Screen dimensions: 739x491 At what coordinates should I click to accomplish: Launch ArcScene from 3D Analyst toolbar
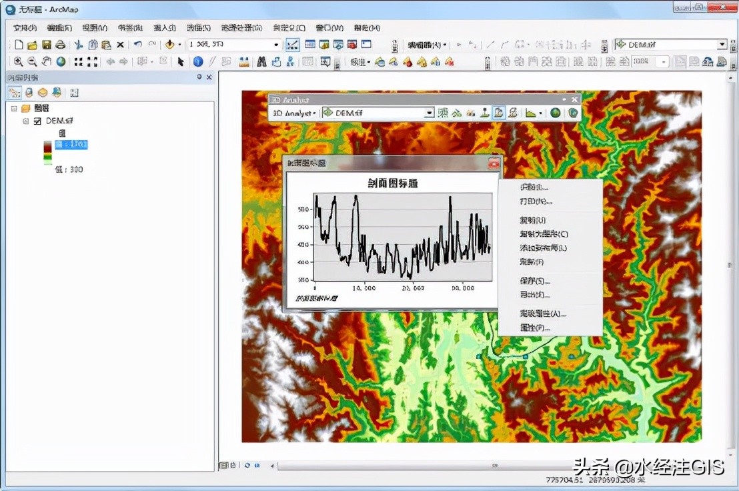[x=555, y=113]
